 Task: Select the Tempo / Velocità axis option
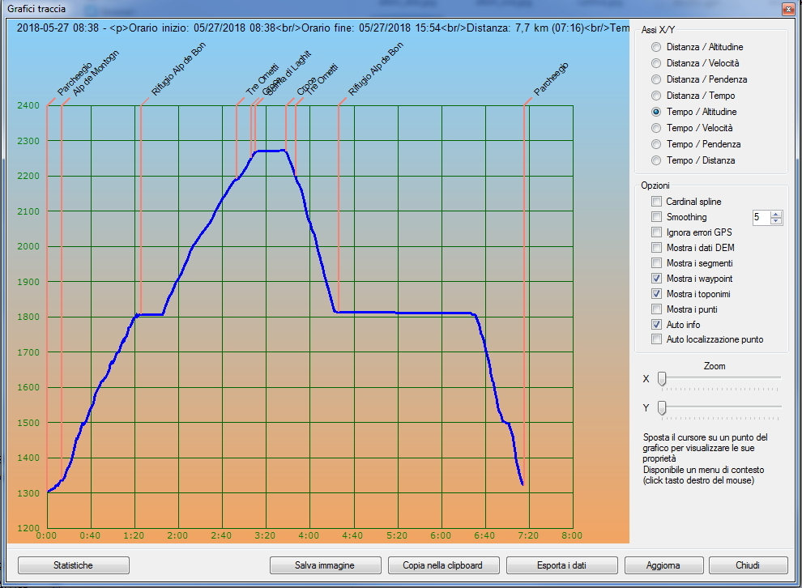656,128
